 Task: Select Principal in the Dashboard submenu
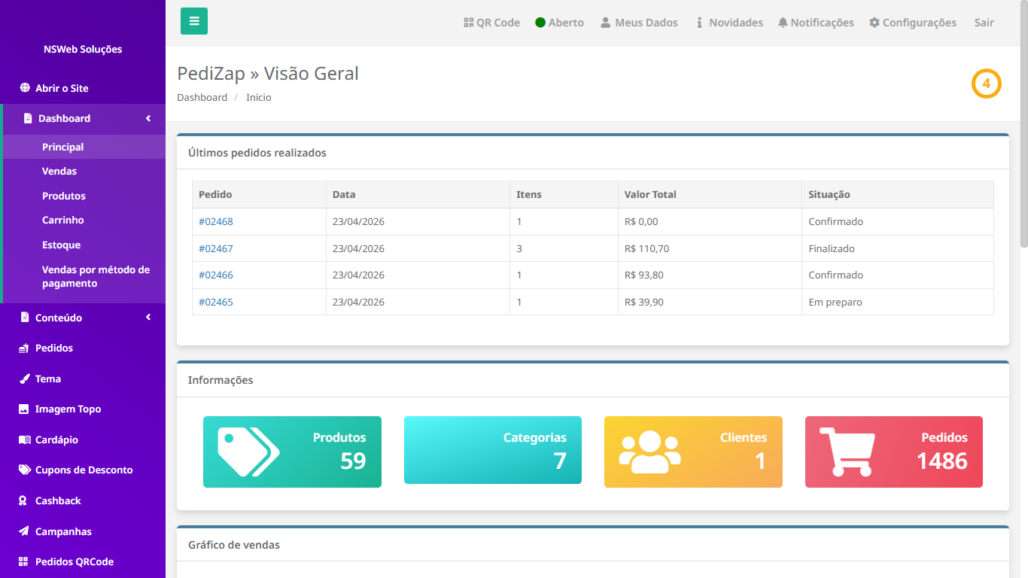click(x=84, y=147)
